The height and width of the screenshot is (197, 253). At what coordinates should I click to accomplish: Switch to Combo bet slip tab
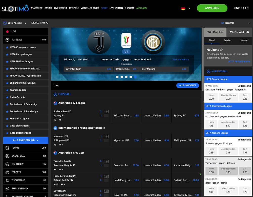click(x=227, y=40)
